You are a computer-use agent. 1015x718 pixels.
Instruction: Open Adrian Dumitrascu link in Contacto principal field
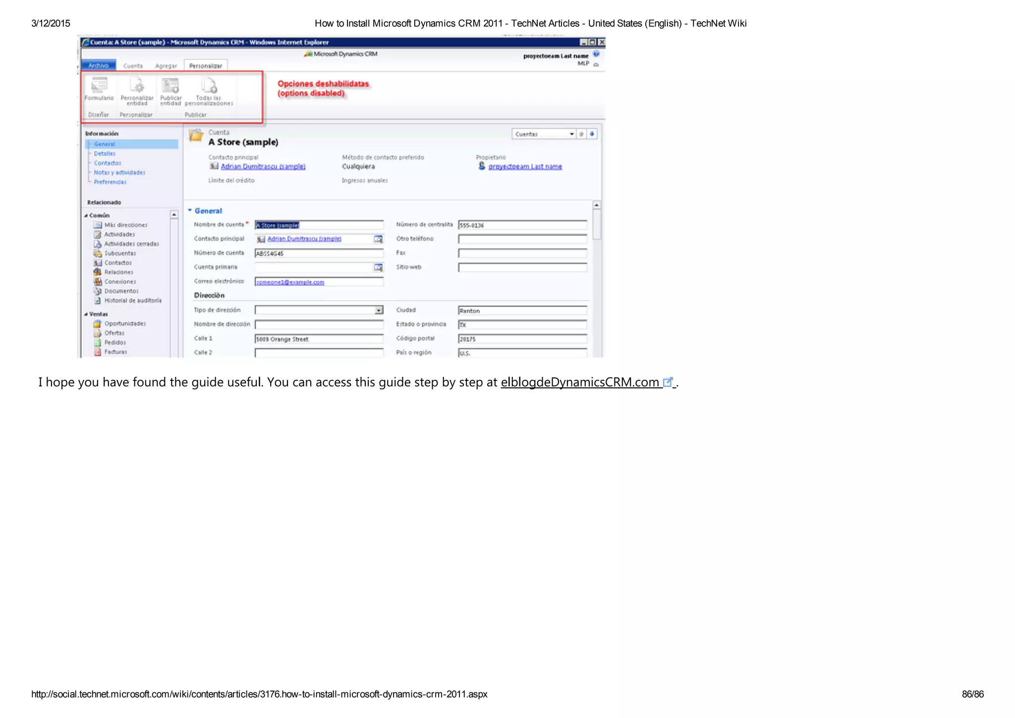(304, 239)
